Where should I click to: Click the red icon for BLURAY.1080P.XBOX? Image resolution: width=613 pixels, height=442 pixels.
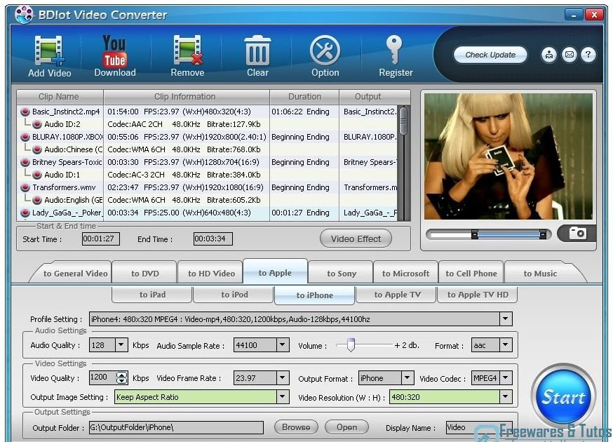[25, 137]
